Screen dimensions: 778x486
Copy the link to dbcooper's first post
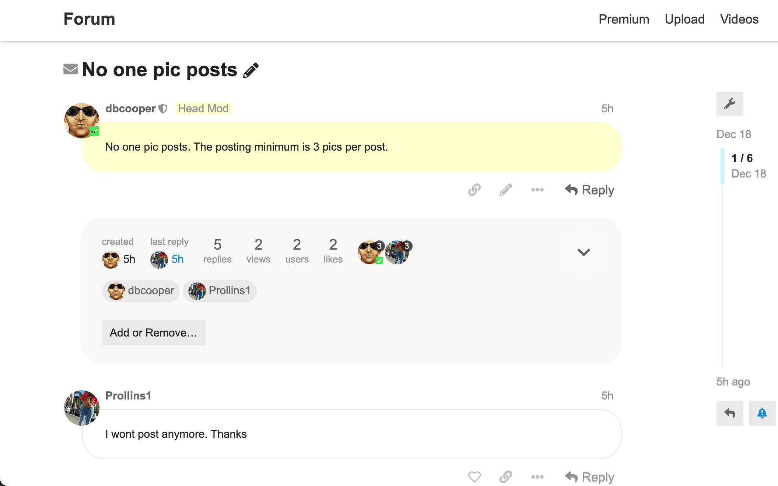[474, 190]
